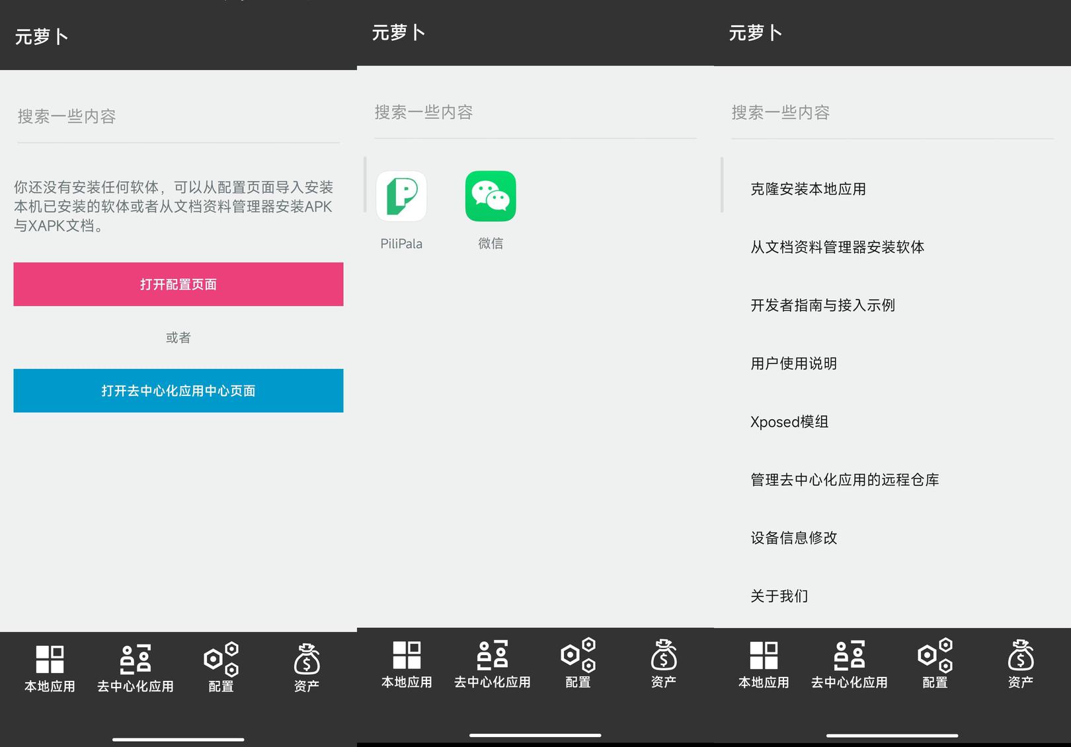Click the scrollbar handle in middle screen
This screenshot has width=1071, height=747.
tap(365, 184)
